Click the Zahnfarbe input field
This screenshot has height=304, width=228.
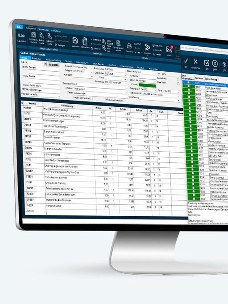pyautogui.click(x=100, y=84)
